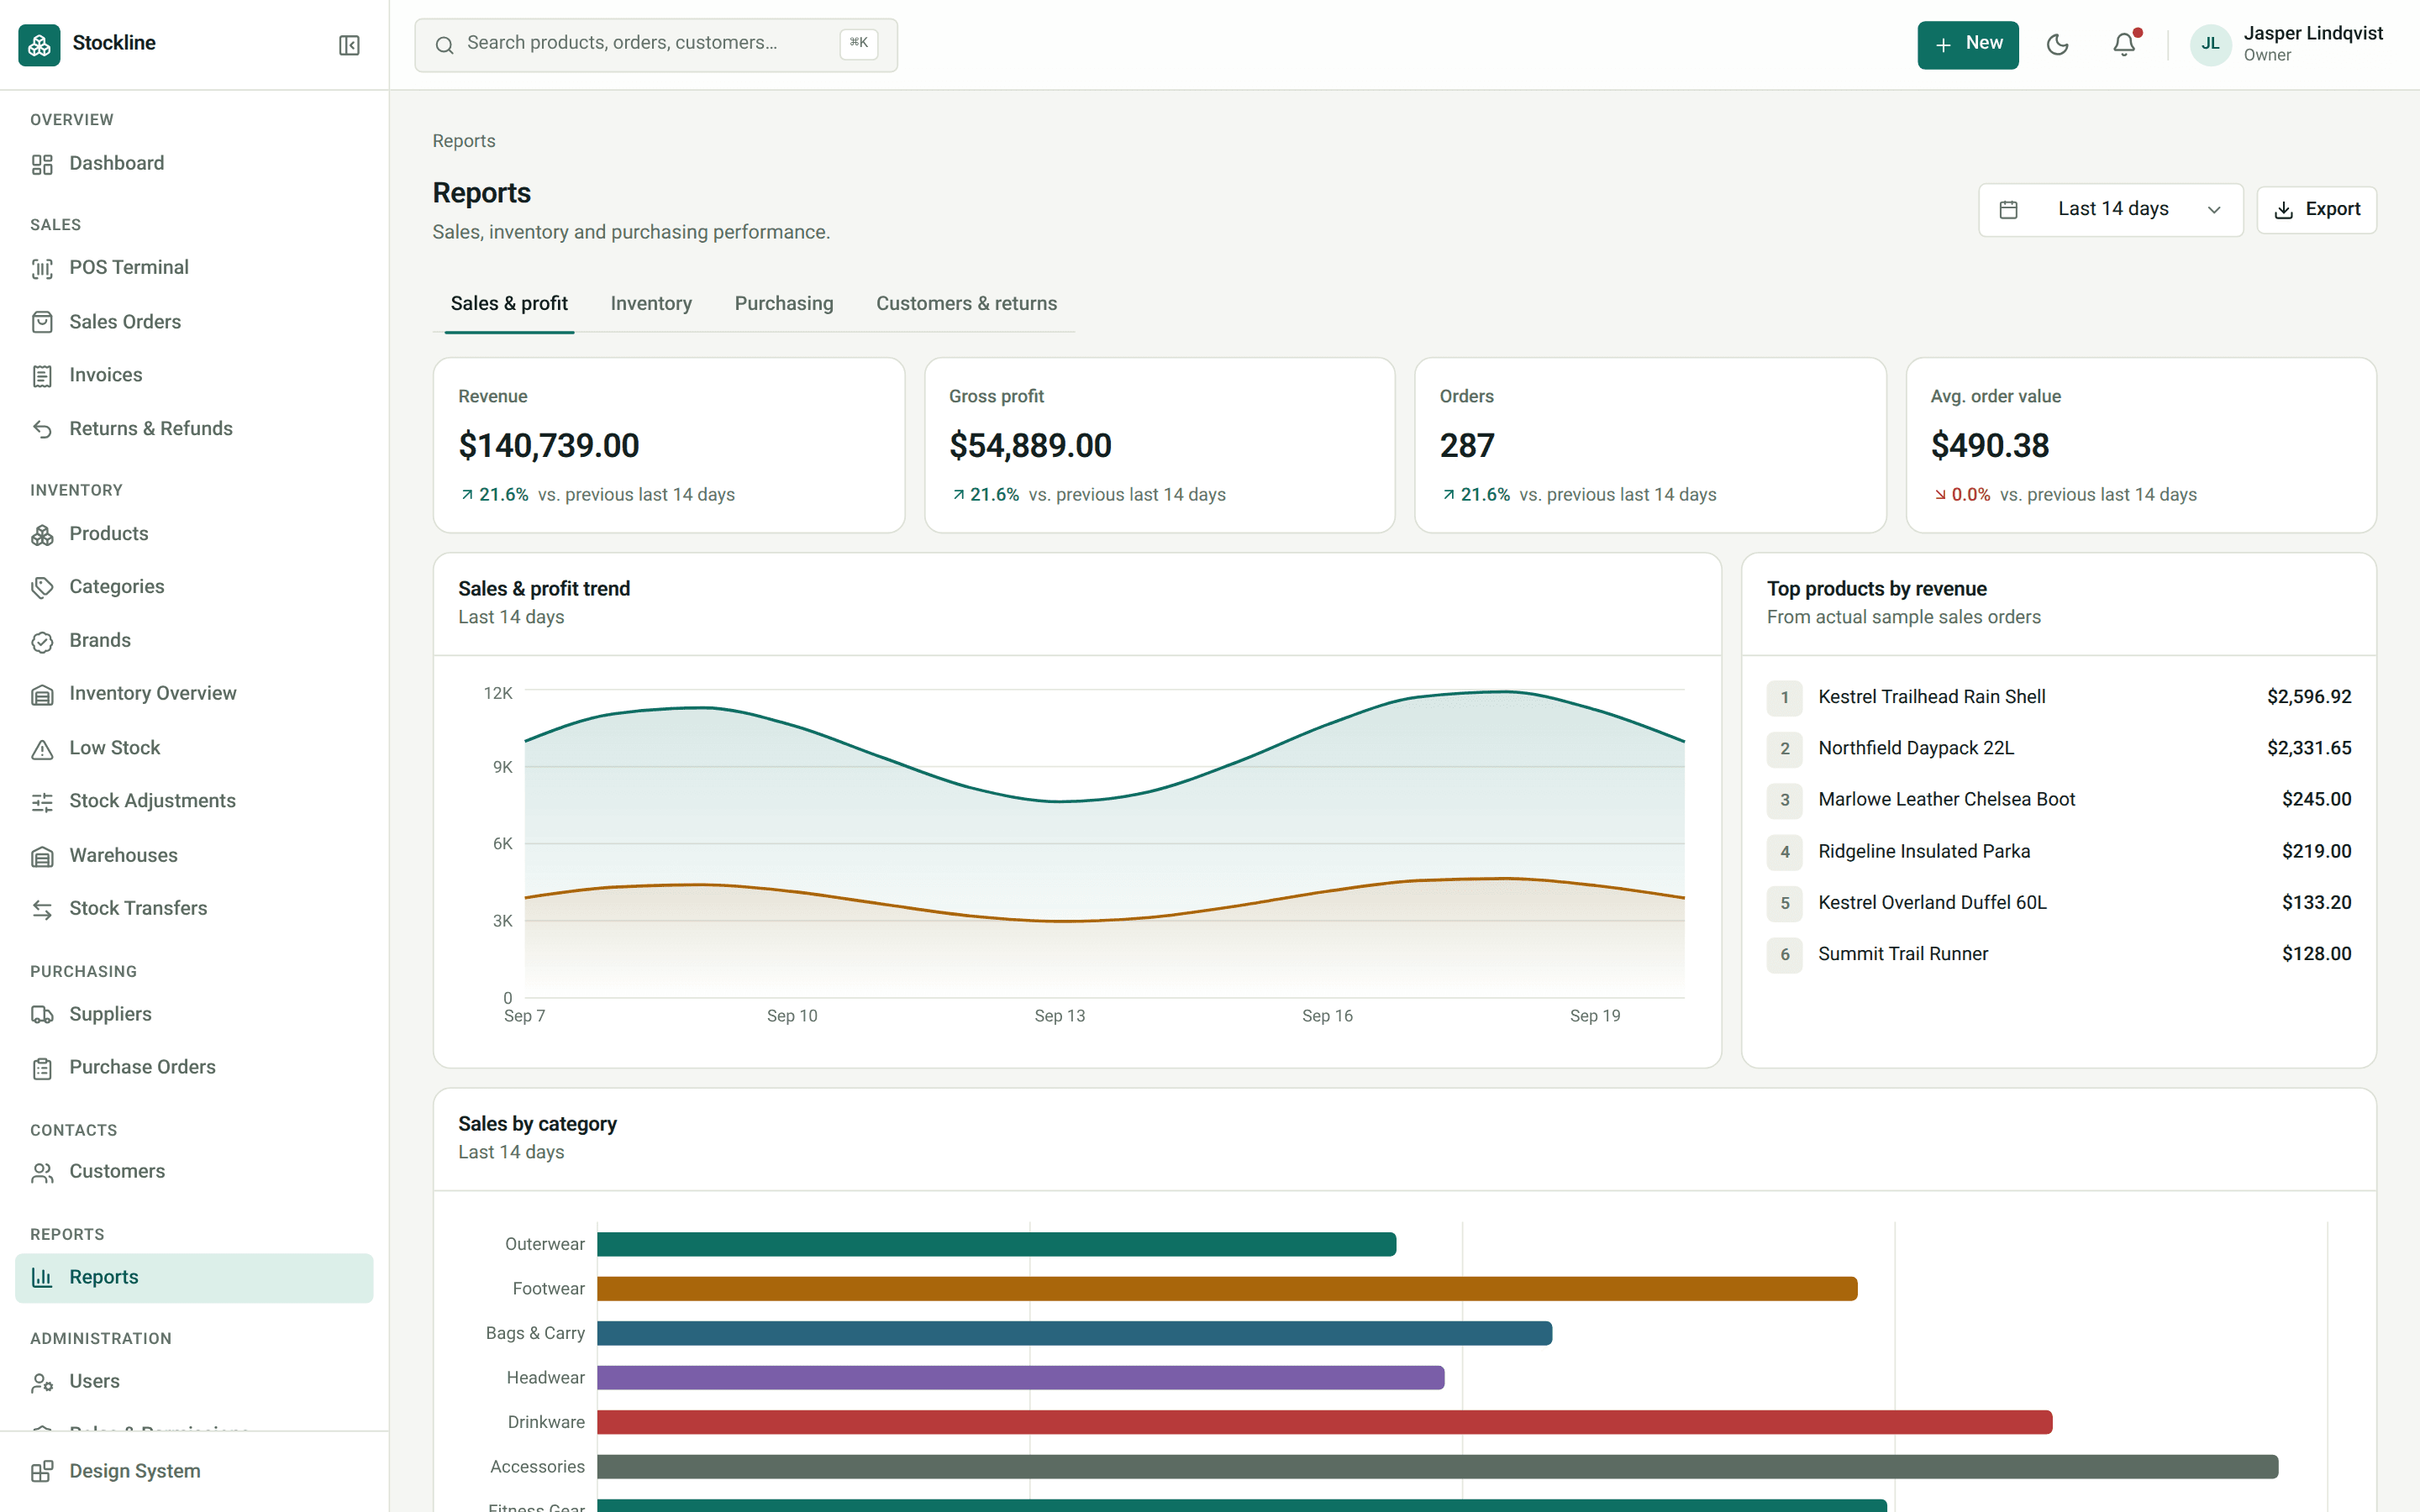Open Design System link
2420x1512 pixels.
(x=194, y=1472)
